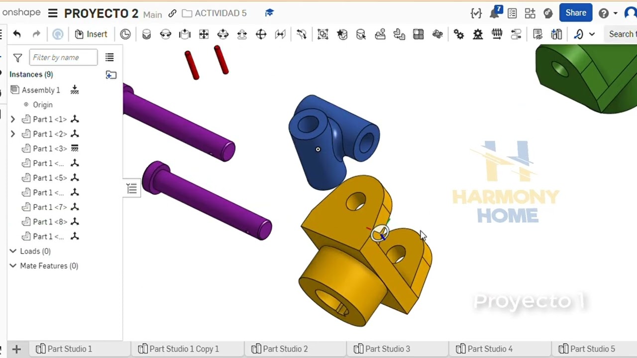Click the Main branch label
The width and height of the screenshot is (637, 358).
coord(152,14)
